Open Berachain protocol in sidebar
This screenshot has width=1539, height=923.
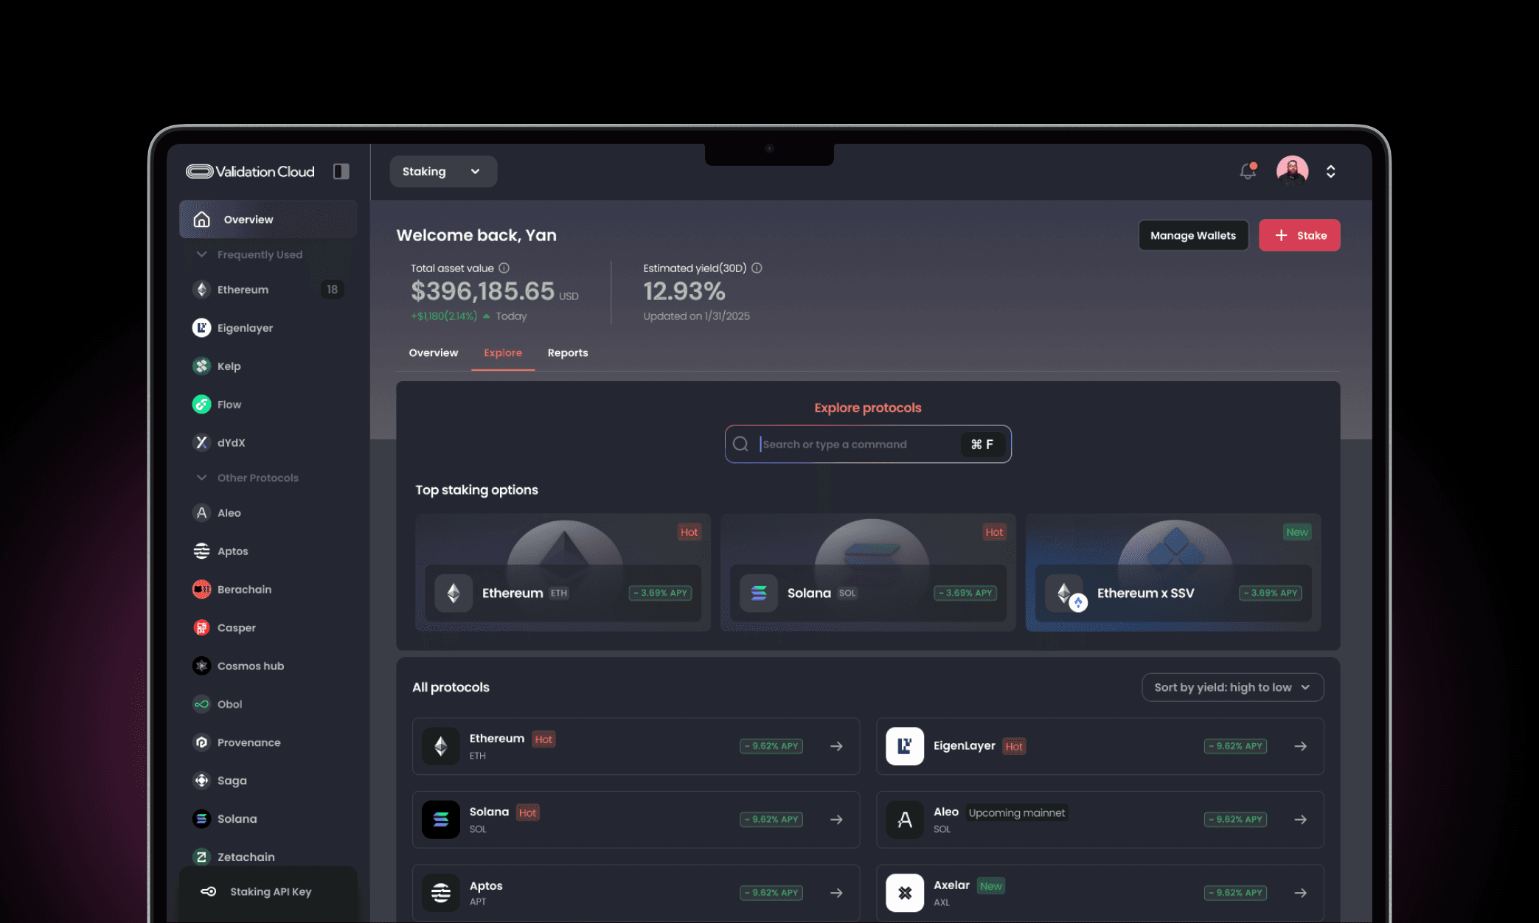click(244, 590)
